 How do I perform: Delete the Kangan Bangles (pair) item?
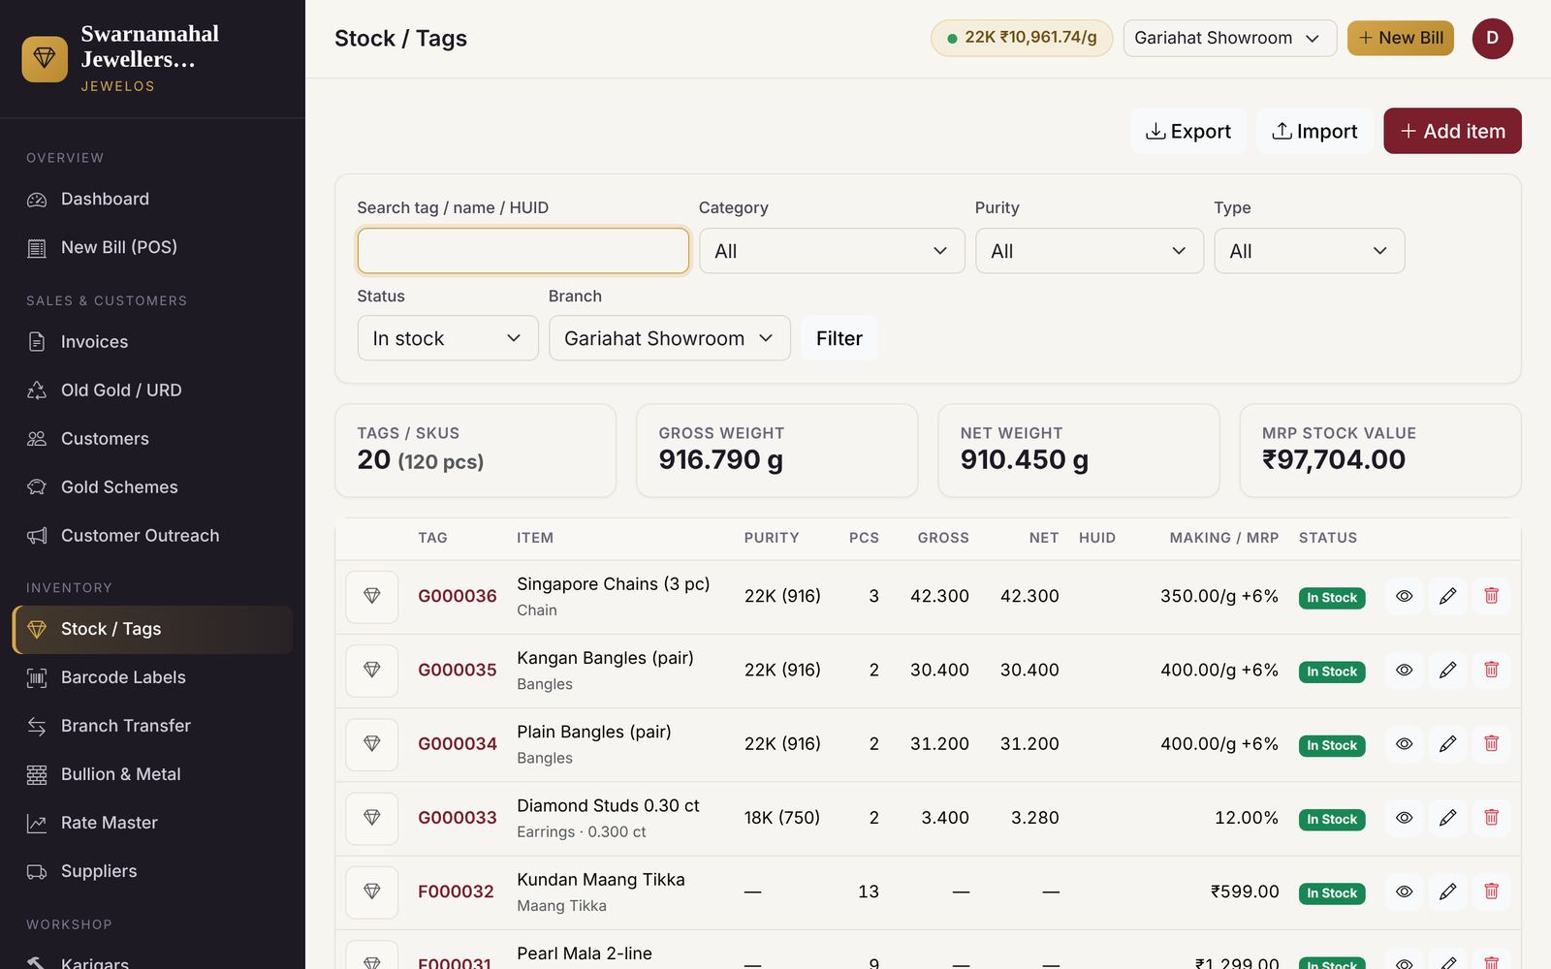click(1491, 670)
